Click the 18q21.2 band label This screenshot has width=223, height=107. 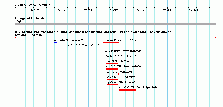pyautogui.click(x=20, y=22)
